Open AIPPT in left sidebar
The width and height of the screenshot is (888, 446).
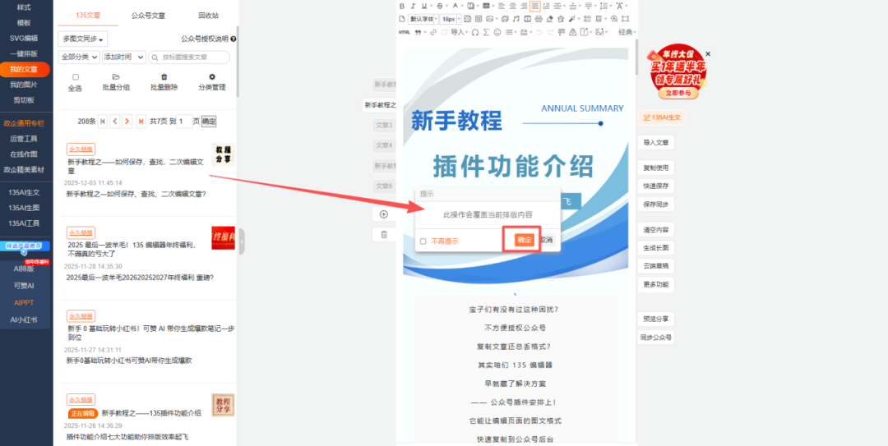(24, 303)
